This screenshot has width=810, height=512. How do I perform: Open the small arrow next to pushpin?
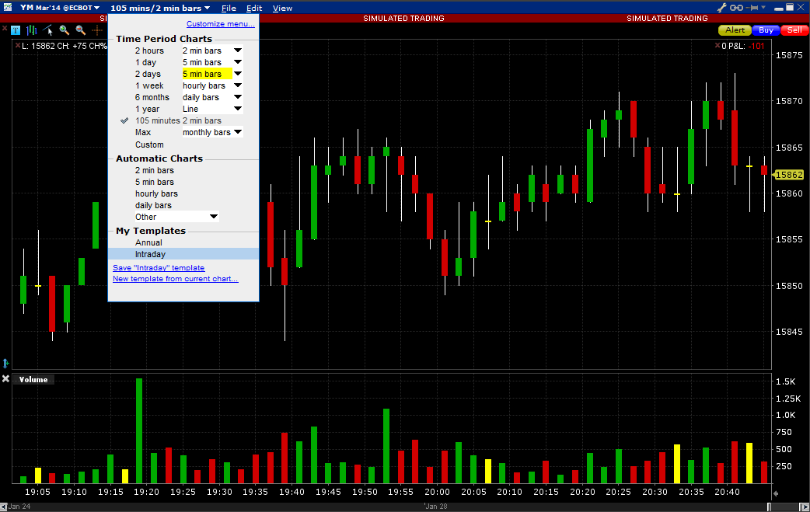pos(763,8)
